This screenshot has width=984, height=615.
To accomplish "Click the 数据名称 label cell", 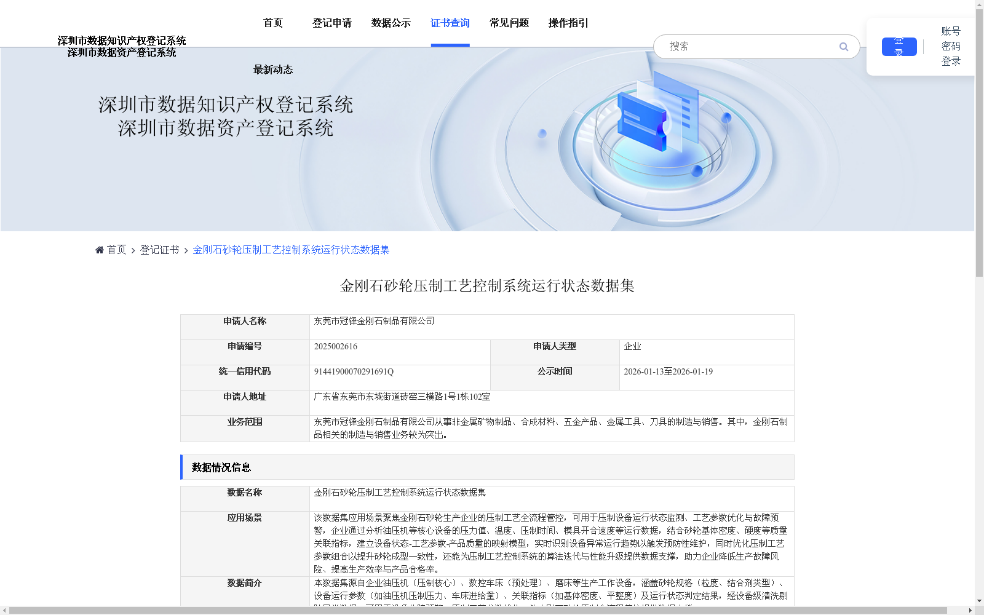I will 245,499.
